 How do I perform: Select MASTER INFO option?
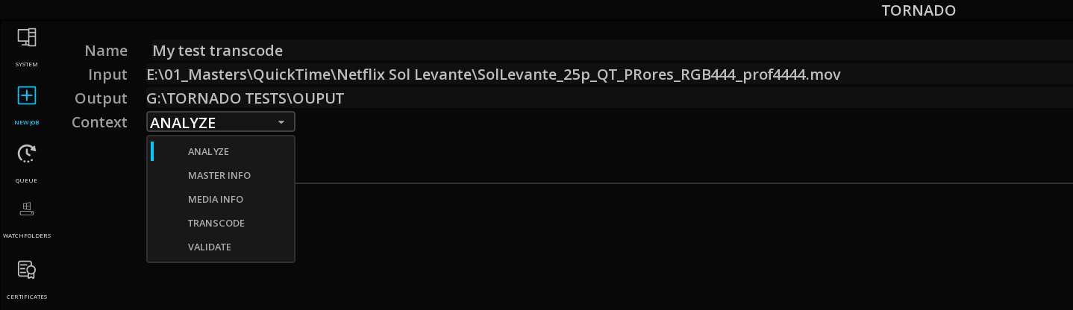click(x=221, y=175)
